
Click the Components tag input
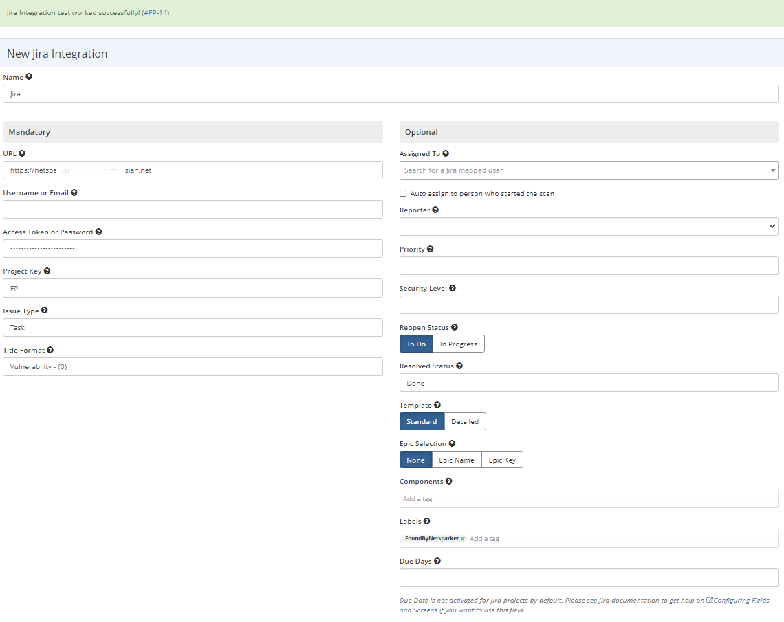coord(589,498)
